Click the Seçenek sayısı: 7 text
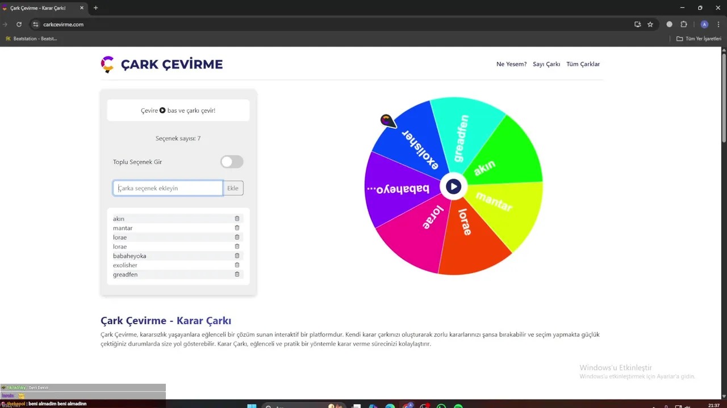Viewport: 727px width, 408px height. [x=178, y=138]
